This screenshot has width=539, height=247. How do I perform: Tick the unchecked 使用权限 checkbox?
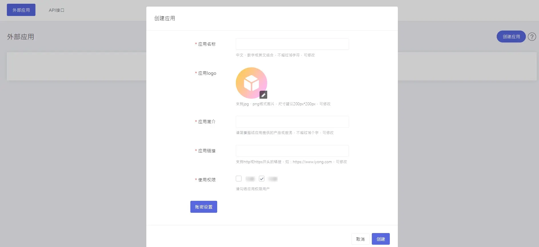(x=239, y=179)
